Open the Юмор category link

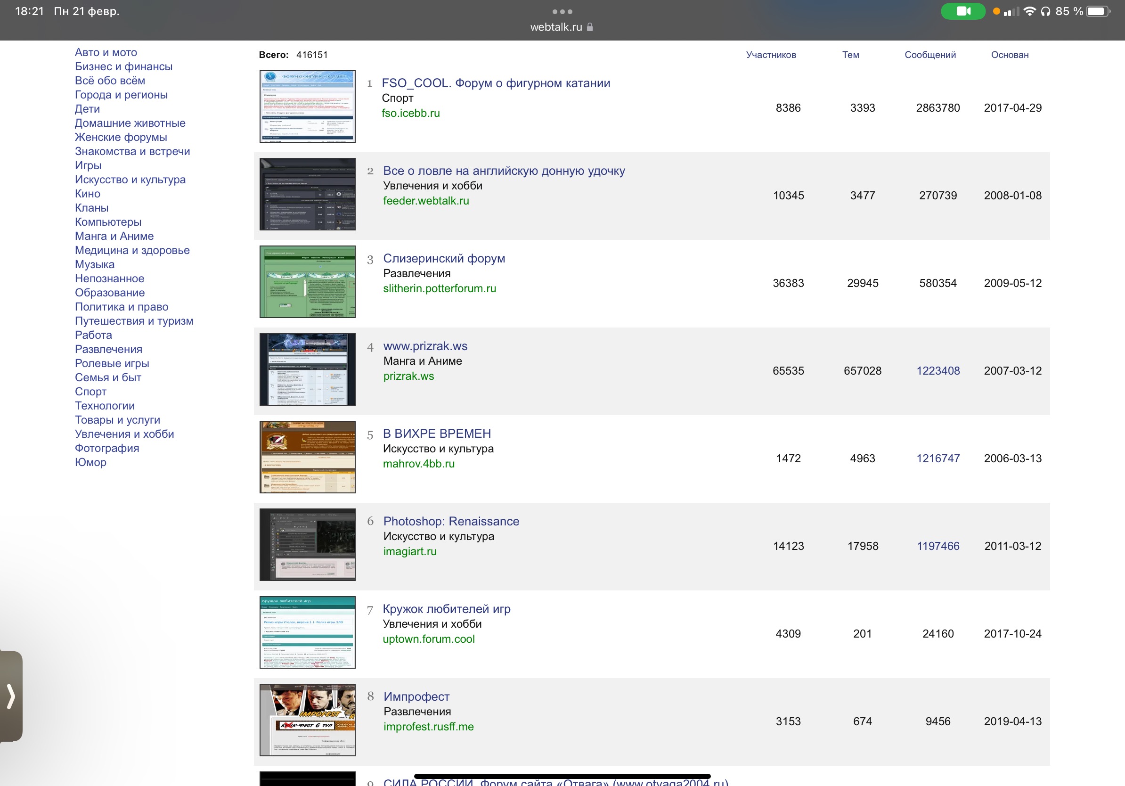click(x=90, y=463)
